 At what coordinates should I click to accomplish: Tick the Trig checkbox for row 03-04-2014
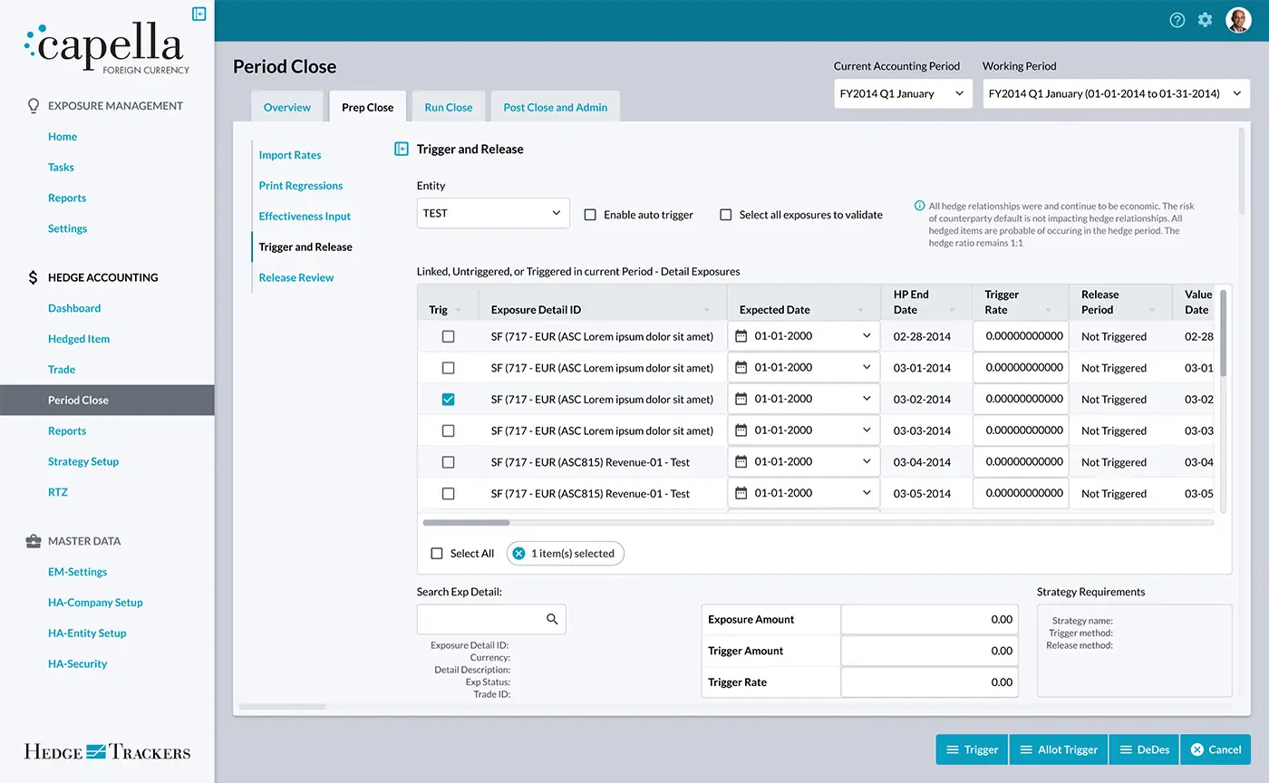[448, 462]
